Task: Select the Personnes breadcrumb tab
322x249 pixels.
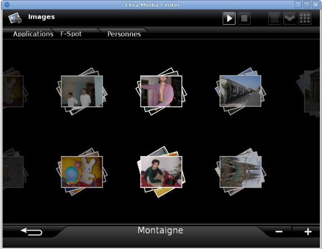Action: pos(124,34)
